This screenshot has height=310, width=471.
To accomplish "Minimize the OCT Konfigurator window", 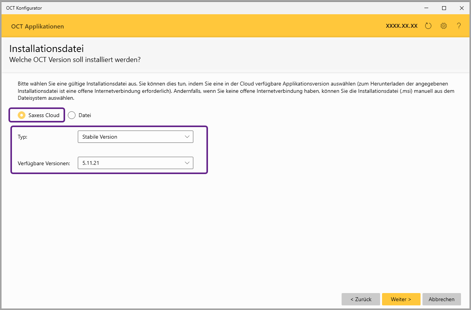I will click(426, 8).
